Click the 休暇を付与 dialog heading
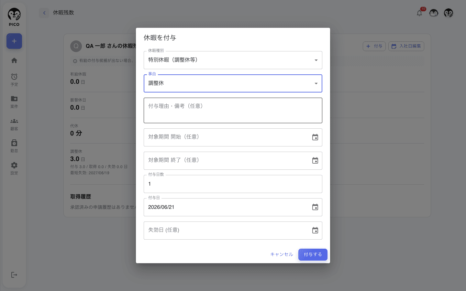The width and height of the screenshot is (466, 291). click(x=160, y=38)
